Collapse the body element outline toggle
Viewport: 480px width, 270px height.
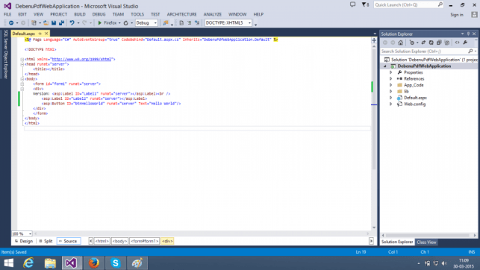coord(22,79)
